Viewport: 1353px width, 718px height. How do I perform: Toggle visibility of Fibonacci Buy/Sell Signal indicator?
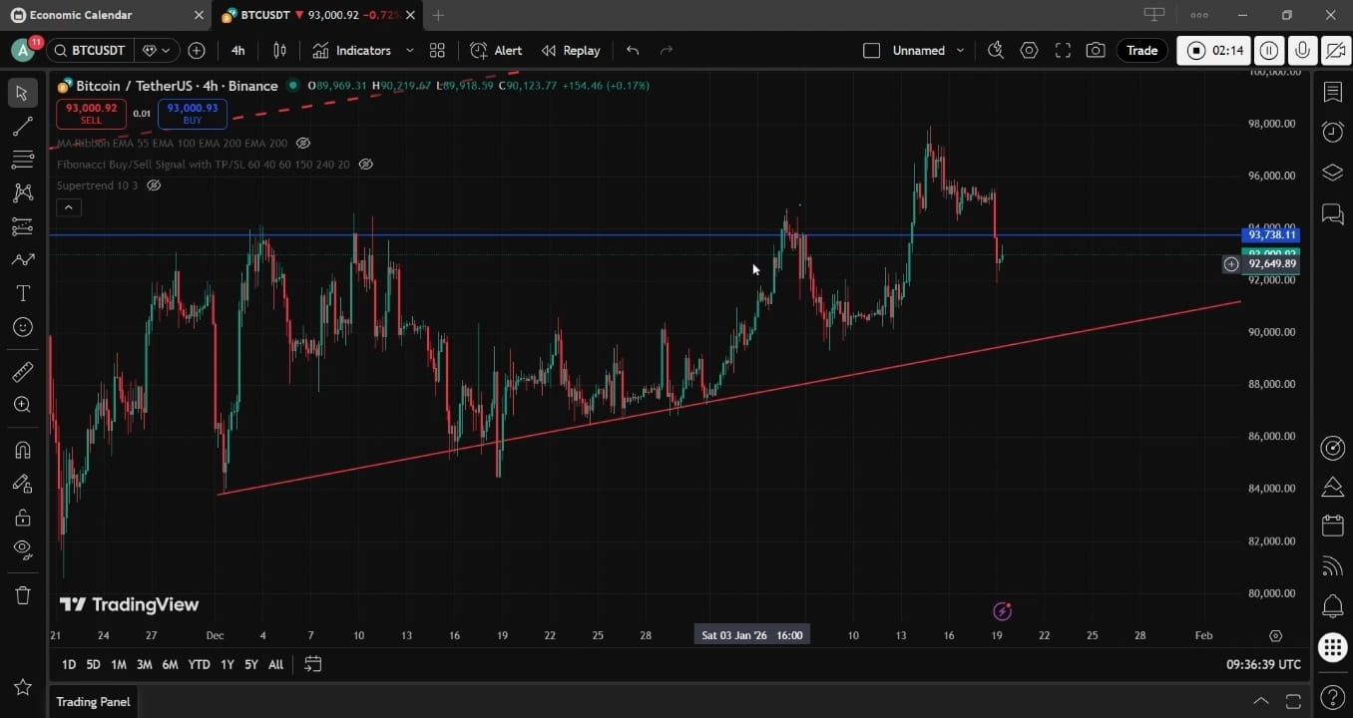[366, 165]
